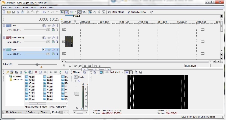The width and height of the screenshot is (227, 121).
Task: Mute the Text track
Action: tap(54, 26)
